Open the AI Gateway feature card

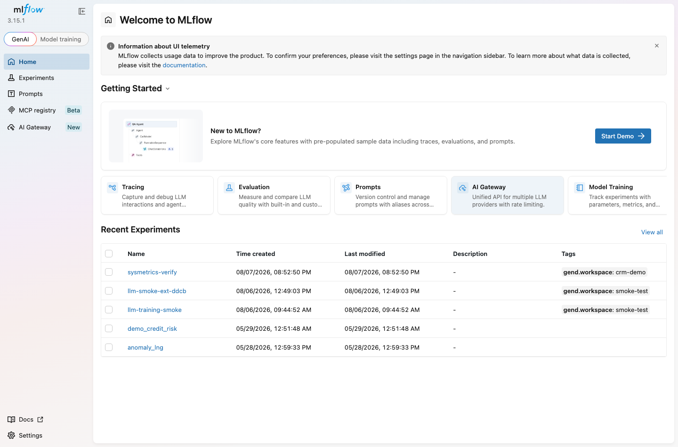tap(508, 195)
